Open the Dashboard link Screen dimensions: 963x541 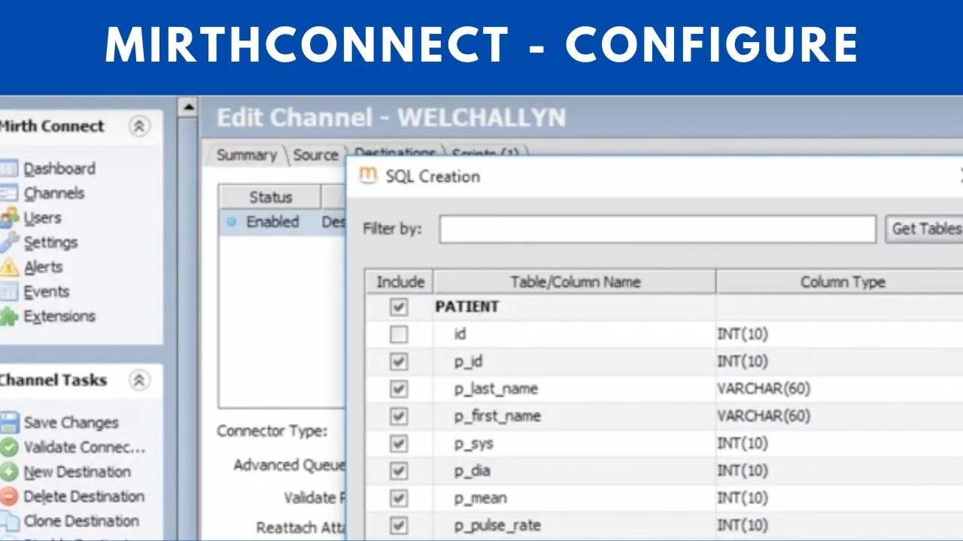tap(59, 168)
